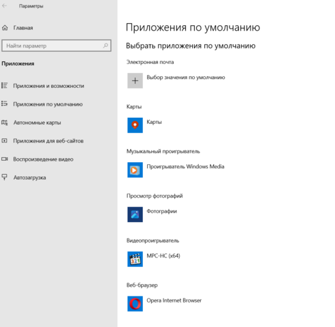Open Главная settings home

(23, 28)
